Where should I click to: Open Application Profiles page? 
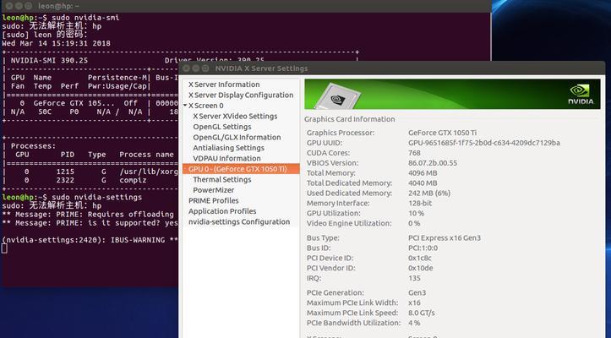[222, 211]
